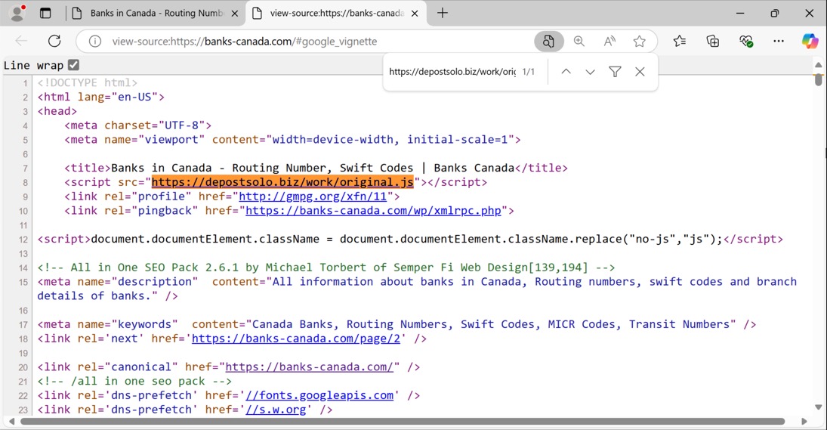Reload the page with refresh icon

(x=54, y=41)
